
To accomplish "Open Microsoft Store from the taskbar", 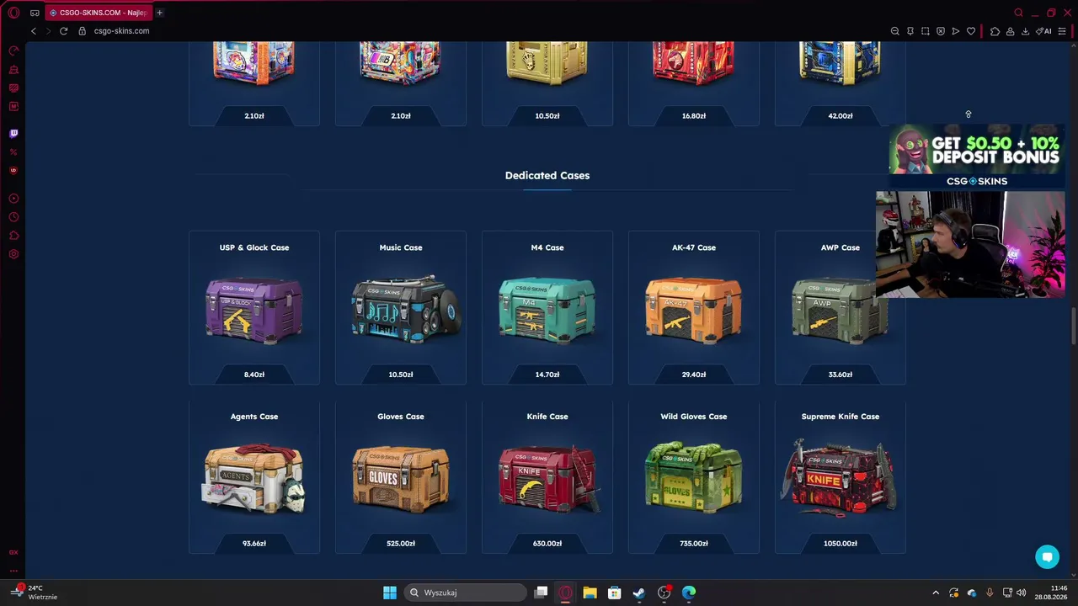I will click(x=615, y=593).
